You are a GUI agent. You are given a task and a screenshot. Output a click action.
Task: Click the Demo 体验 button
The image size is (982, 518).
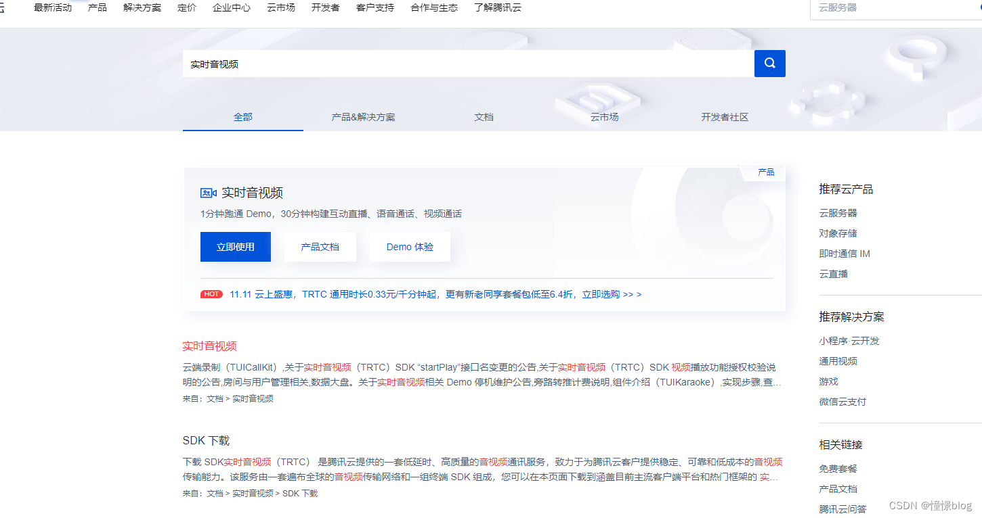coord(410,247)
